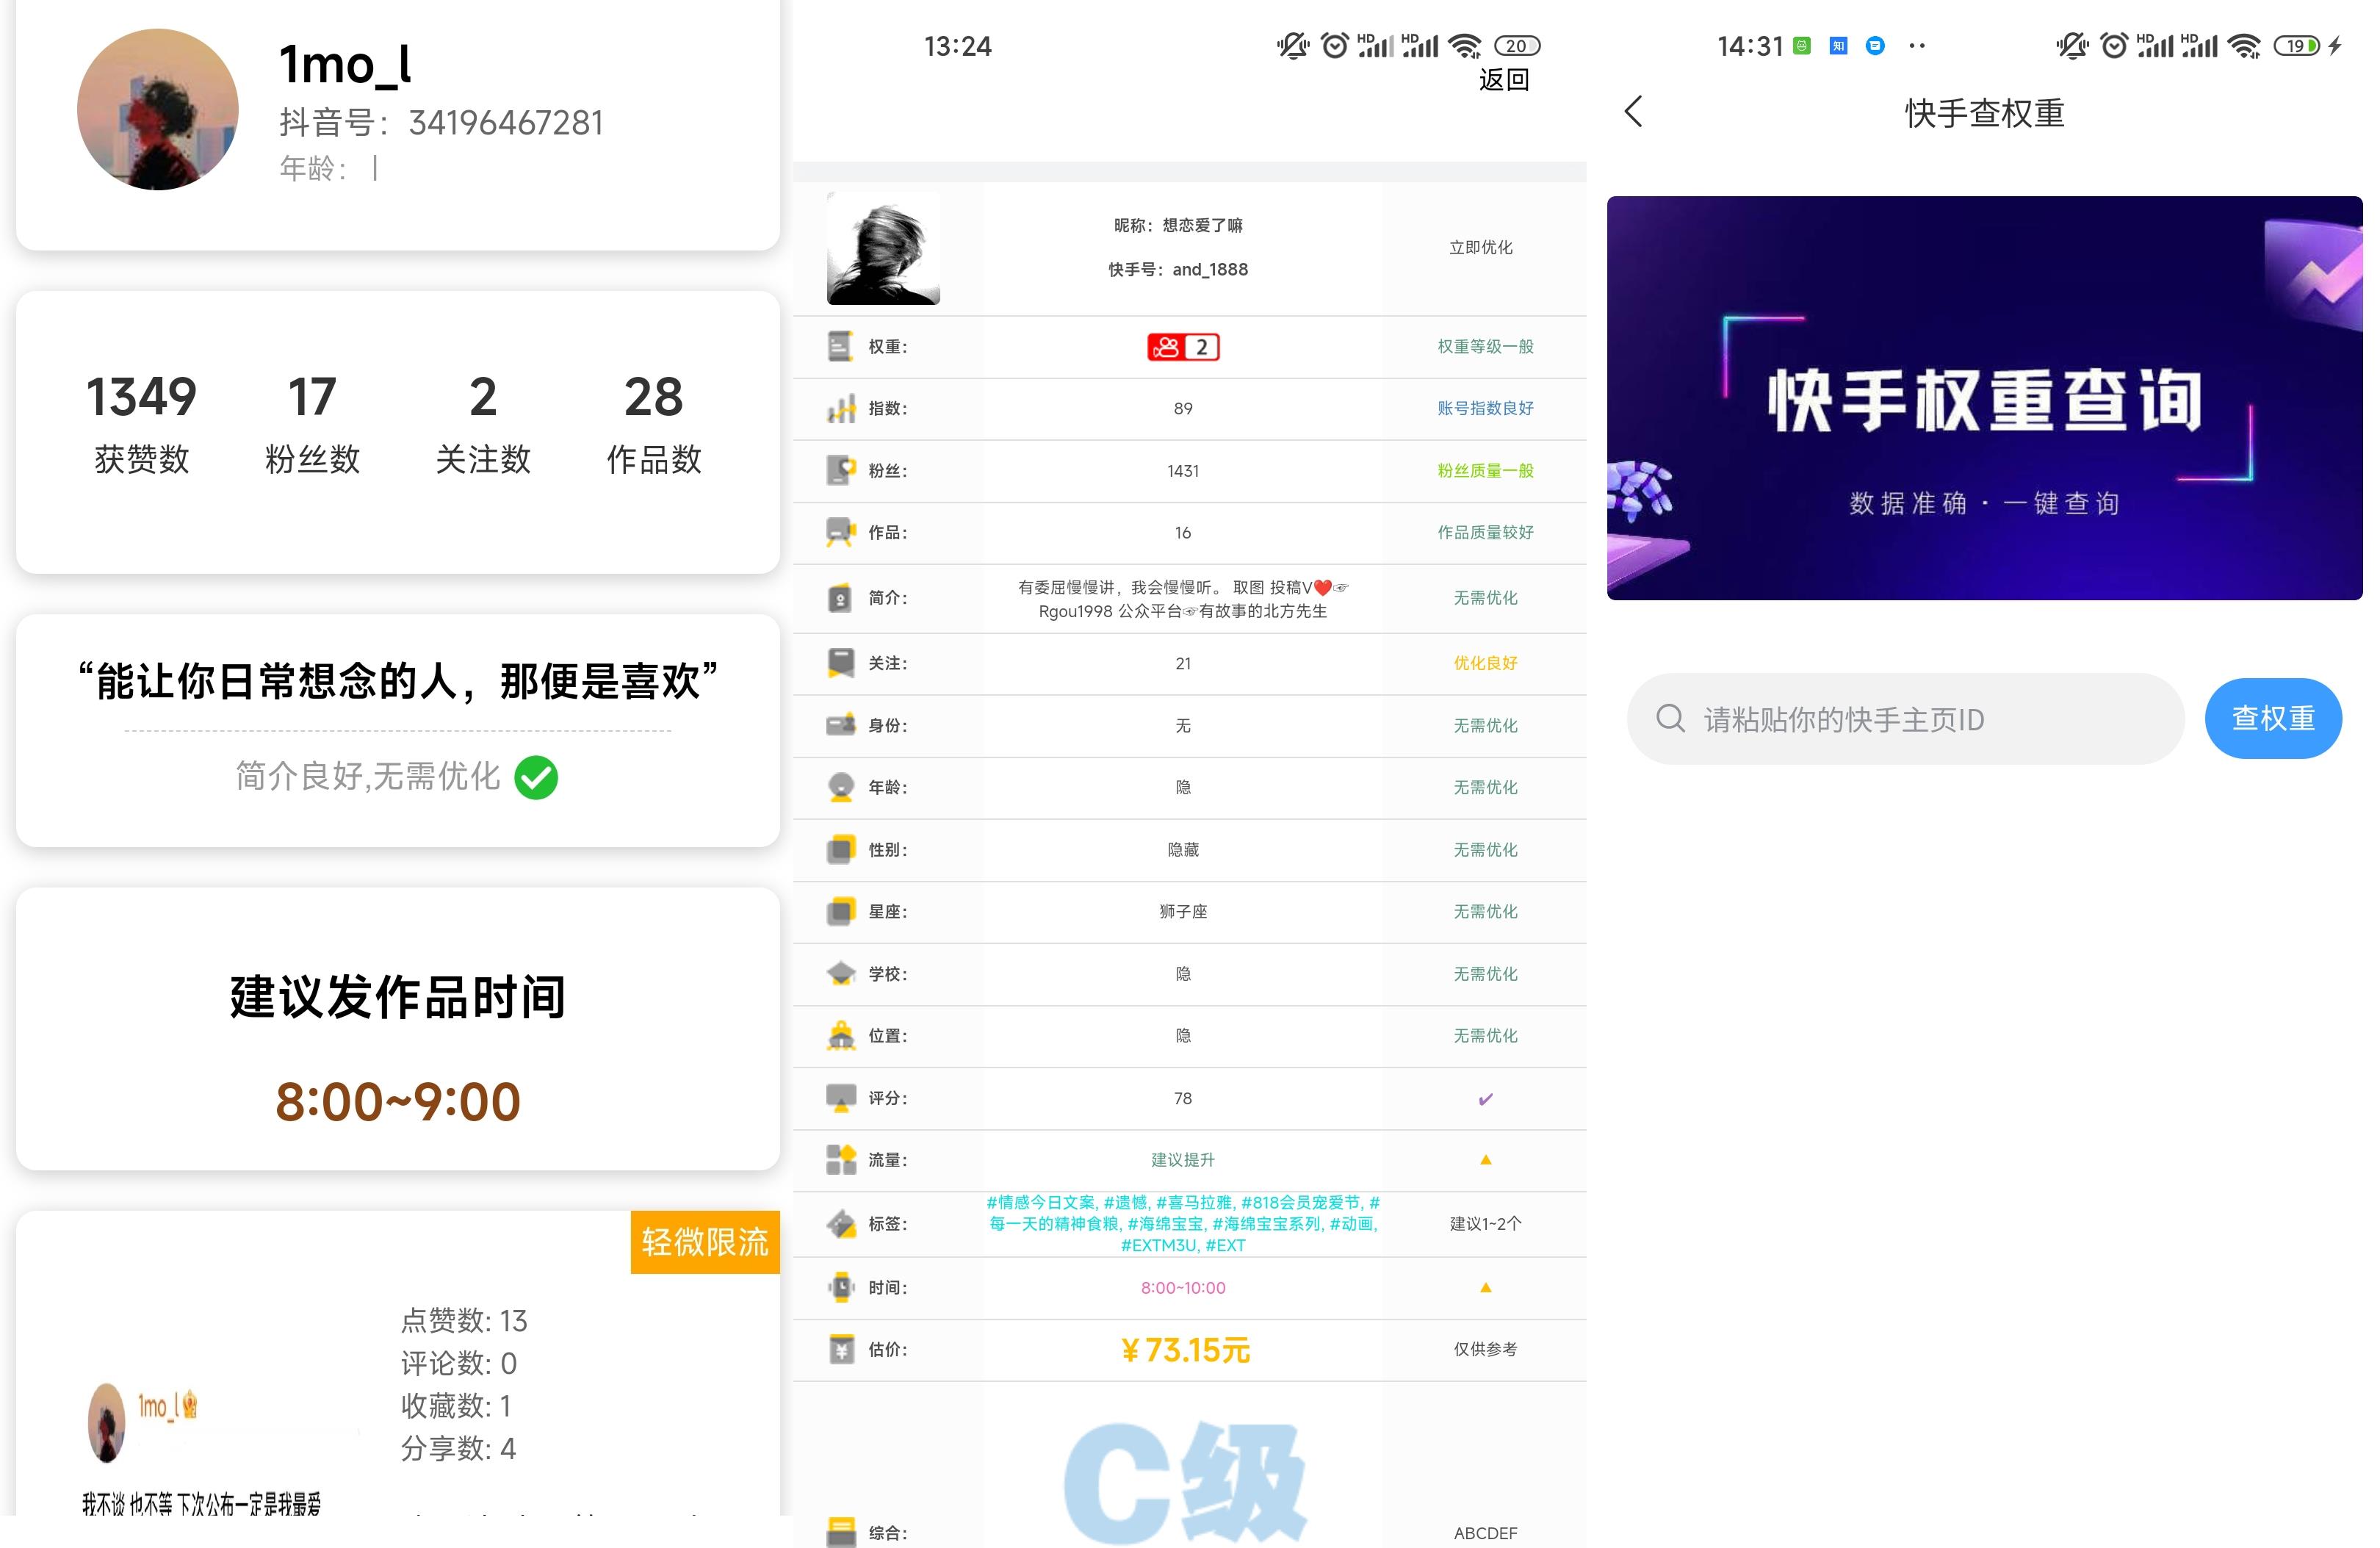Click the 时间 watch icon
The height and width of the screenshot is (1548, 2380).
point(841,1288)
